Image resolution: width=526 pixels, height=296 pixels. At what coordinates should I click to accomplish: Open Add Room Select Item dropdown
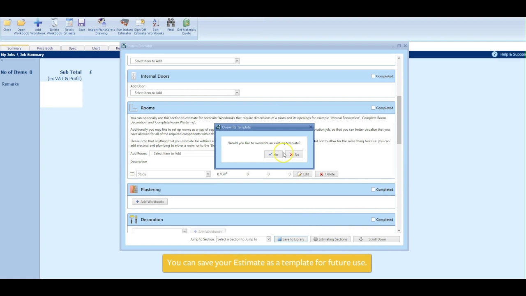point(182,153)
